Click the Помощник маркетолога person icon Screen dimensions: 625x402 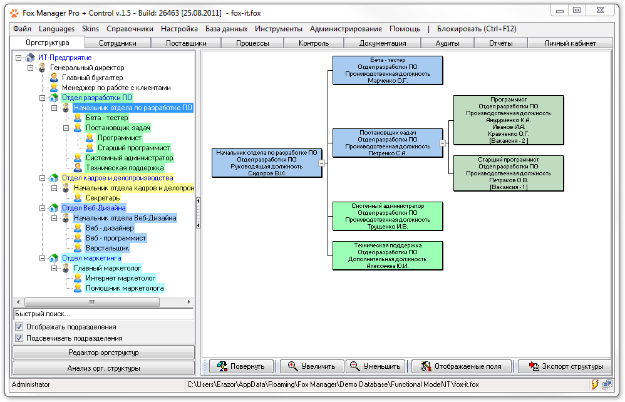pos(78,288)
